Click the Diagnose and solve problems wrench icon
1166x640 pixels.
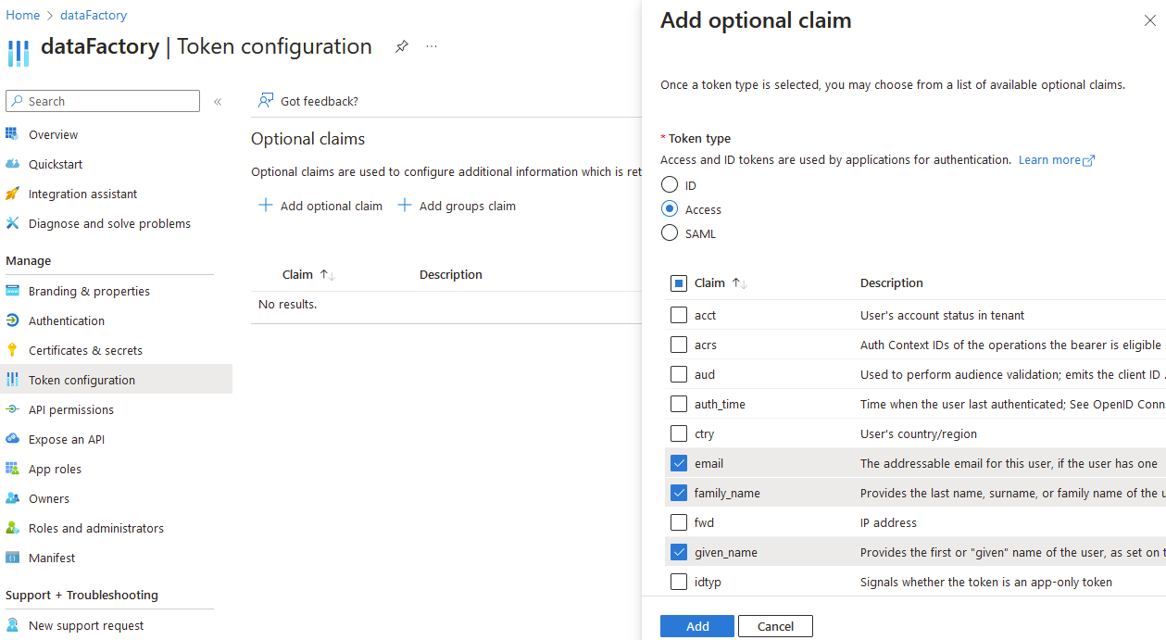[x=12, y=223]
